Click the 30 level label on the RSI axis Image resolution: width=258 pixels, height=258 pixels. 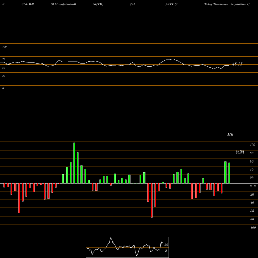pyautogui.click(x=4, y=76)
